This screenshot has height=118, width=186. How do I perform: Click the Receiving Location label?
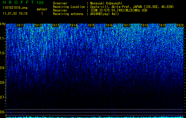point(69,7)
